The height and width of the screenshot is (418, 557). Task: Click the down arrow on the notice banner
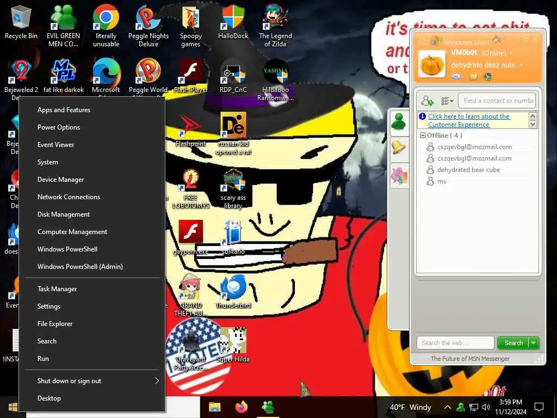click(x=533, y=125)
